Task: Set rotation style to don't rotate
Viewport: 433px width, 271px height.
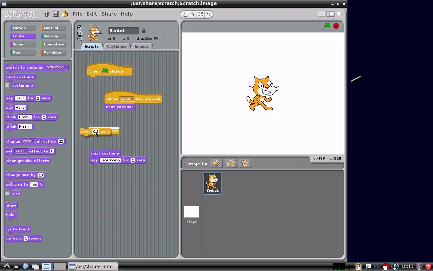Action: coord(80,39)
